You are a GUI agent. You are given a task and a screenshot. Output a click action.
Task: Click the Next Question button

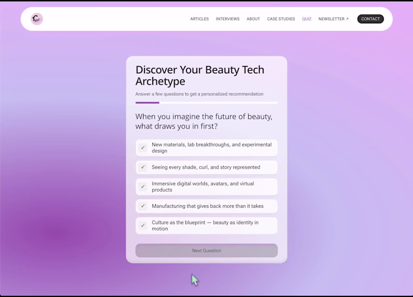(206, 251)
